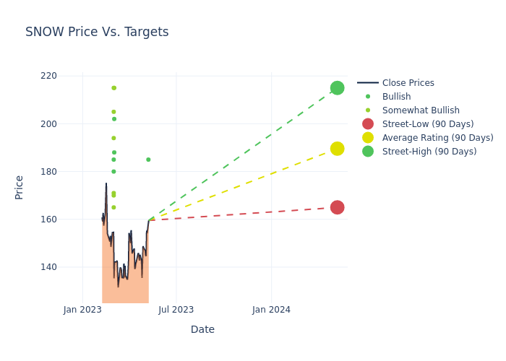Hide the Bullish series via its legend label
This screenshot has width=506, height=361.
tap(396, 97)
